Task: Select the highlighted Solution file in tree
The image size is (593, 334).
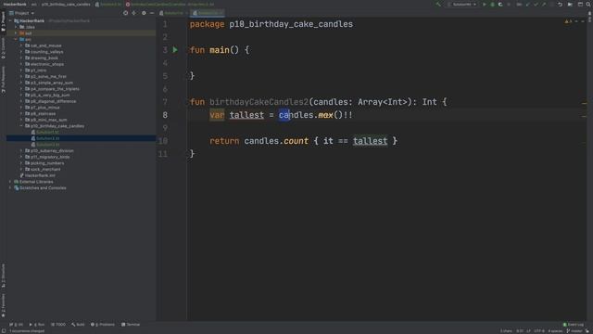Action: click(x=47, y=138)
